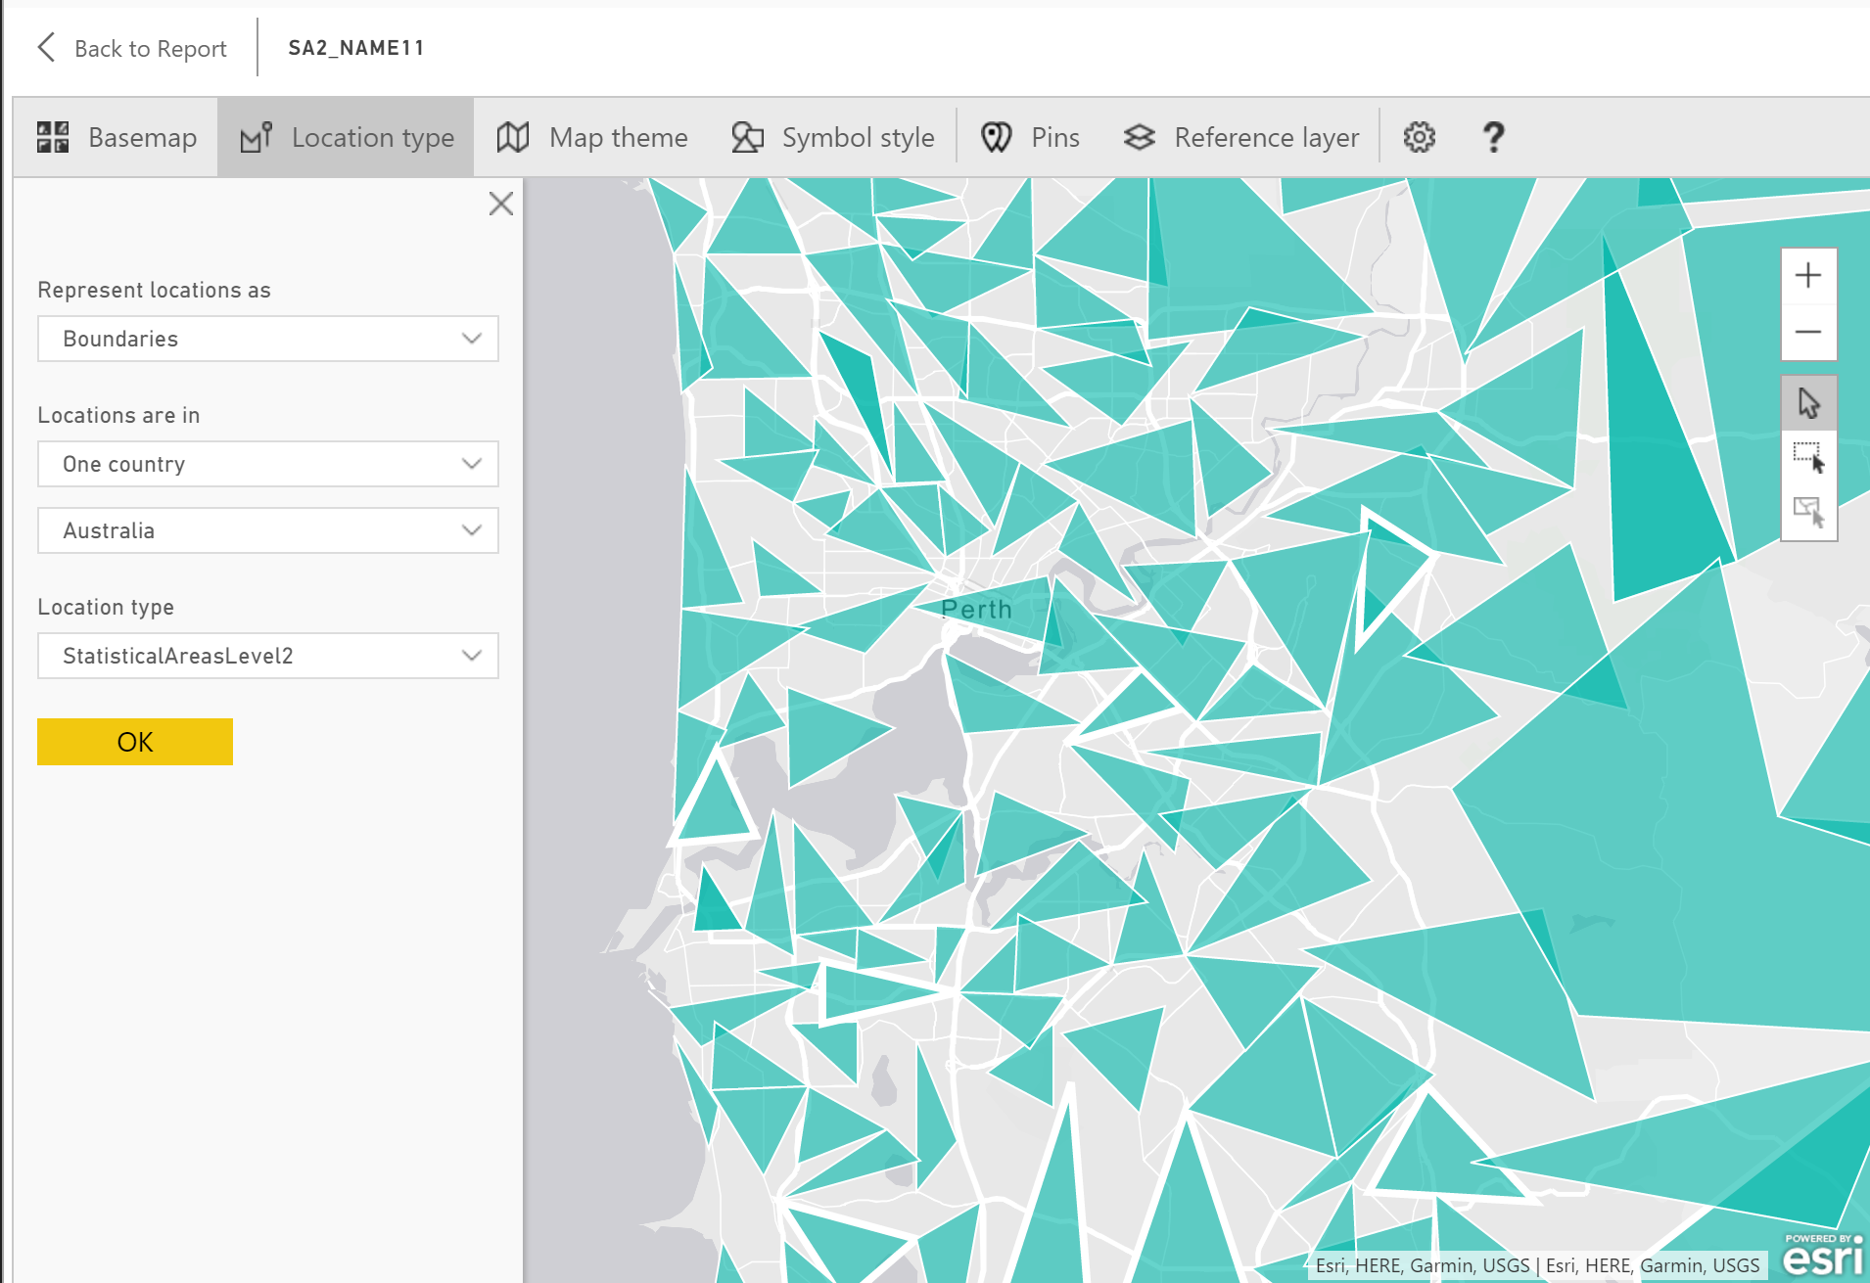Expand the Boundaries dropdown

coord(268,339)
